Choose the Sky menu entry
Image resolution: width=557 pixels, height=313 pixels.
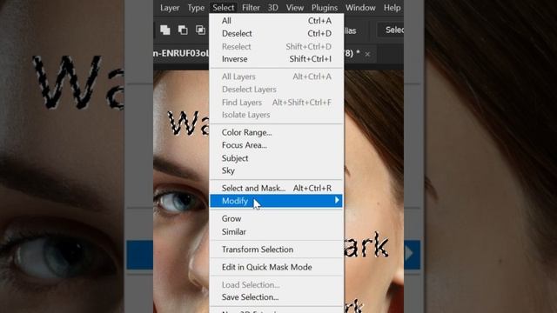[x=277, y=170]
